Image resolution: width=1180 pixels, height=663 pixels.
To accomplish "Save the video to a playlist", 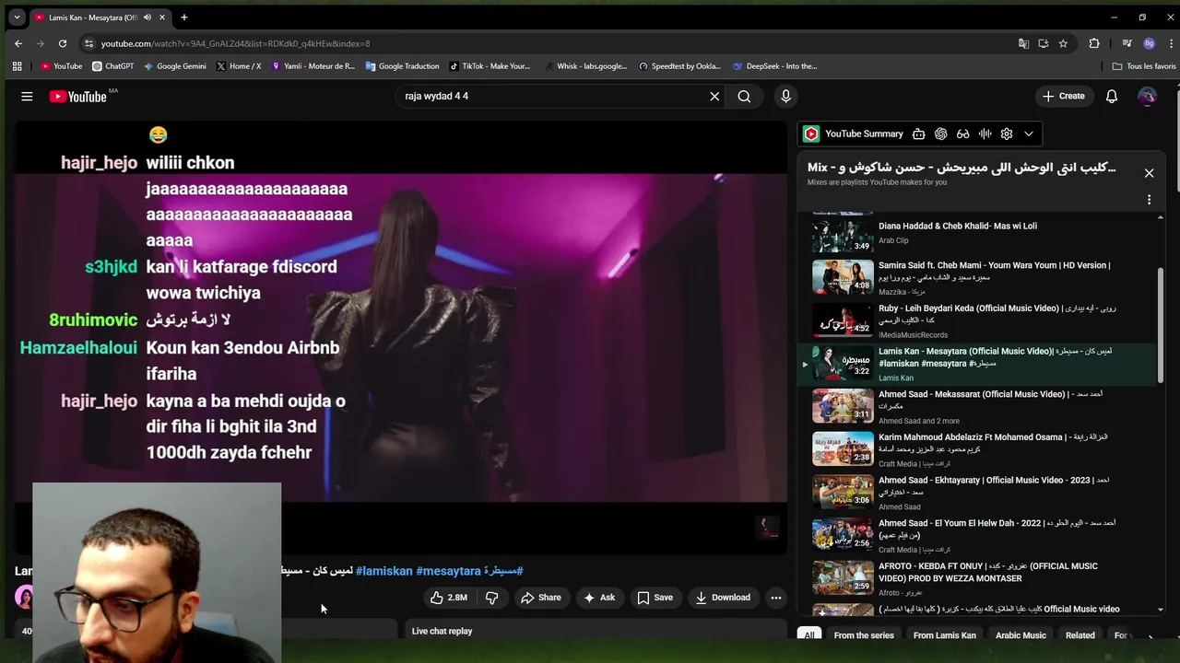I will [655, 598].
